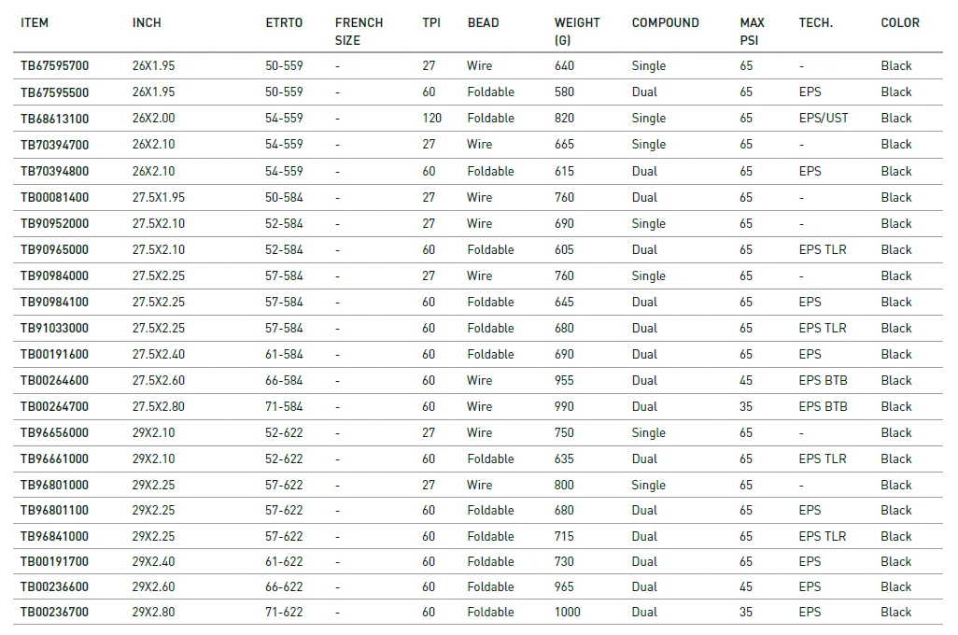
Task: Click item code TB90965000
Action: coord(55,249)
